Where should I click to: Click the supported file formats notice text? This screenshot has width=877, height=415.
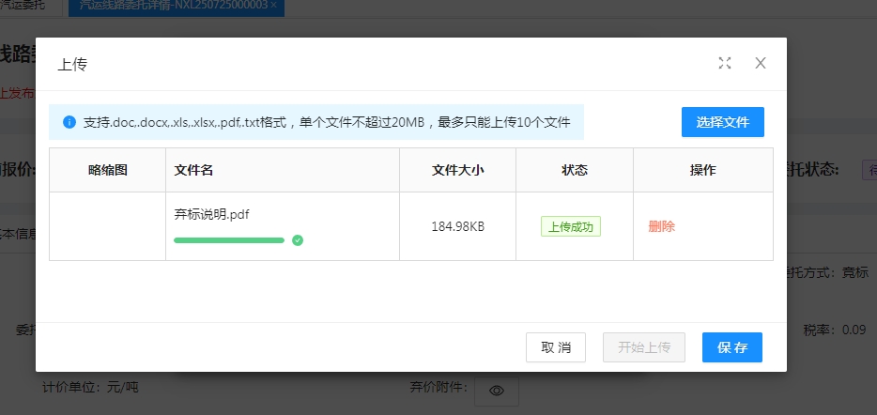327,122
